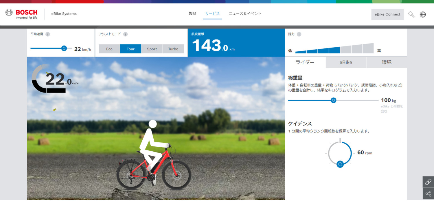Switch to the 環境 tab
The image size is (434, 211).
387,62
